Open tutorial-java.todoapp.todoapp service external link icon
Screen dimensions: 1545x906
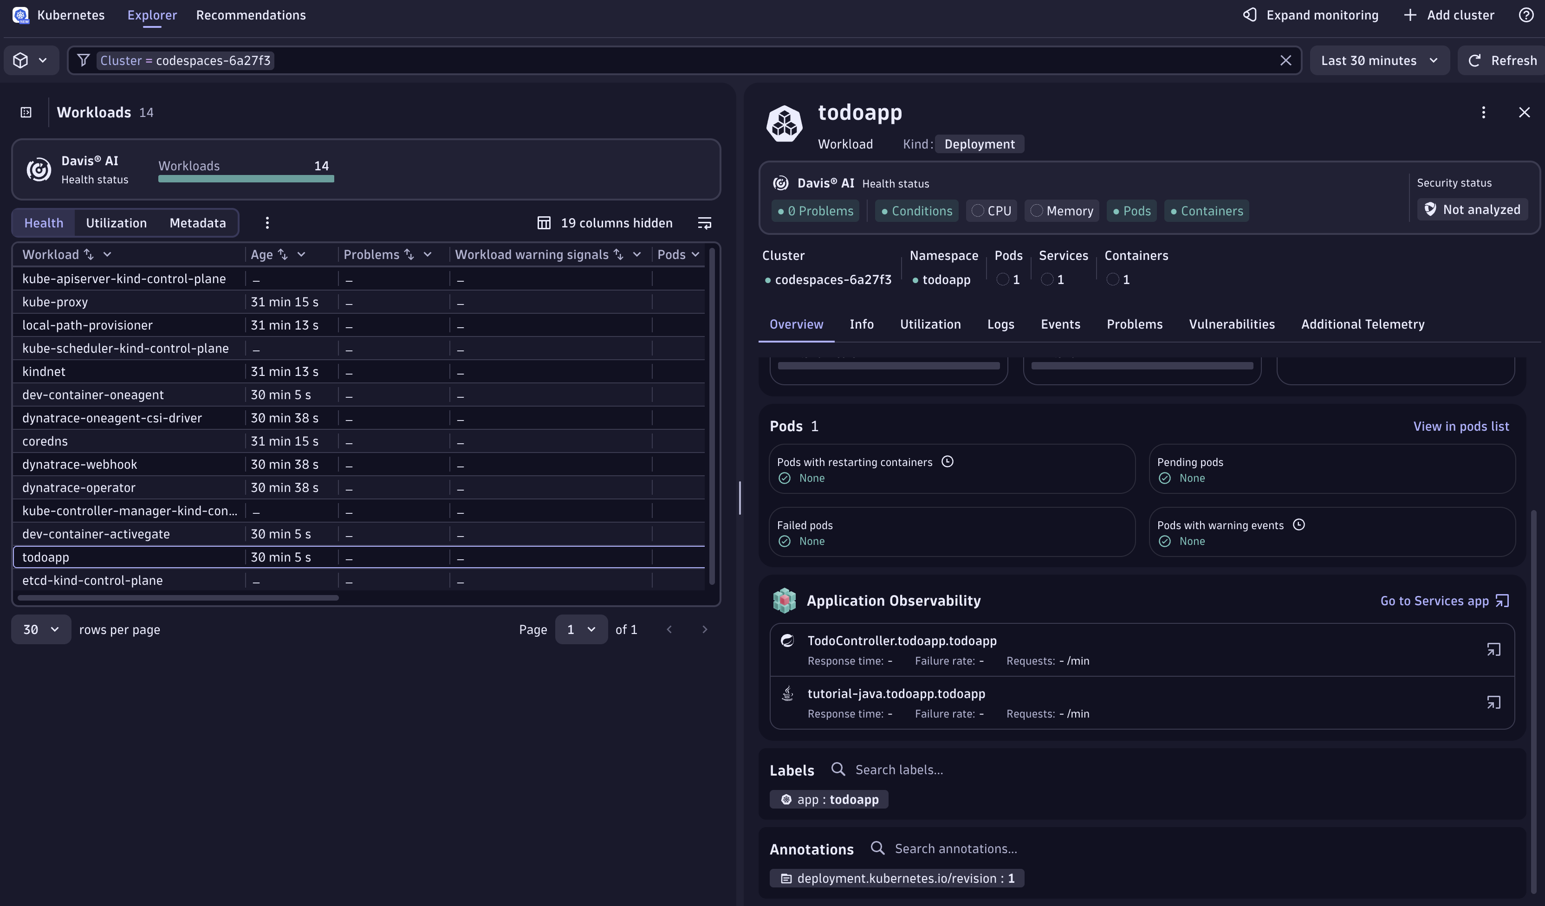click(x=1493, y=702)
